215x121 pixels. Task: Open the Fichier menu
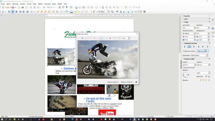pyautogui.click(x=3, y=4)
